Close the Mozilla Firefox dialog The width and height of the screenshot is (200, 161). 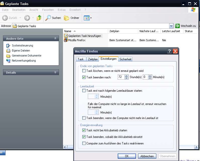coord(175,51)
